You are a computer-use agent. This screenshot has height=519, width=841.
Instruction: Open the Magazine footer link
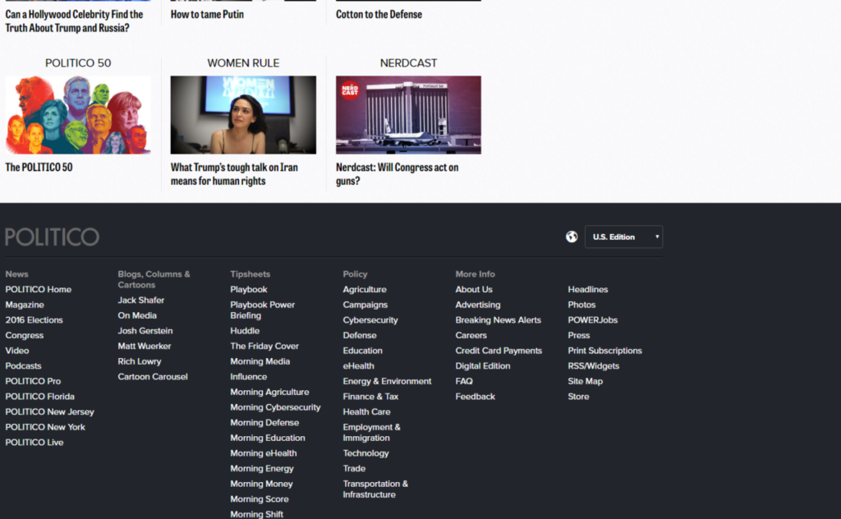coord(25,305)
